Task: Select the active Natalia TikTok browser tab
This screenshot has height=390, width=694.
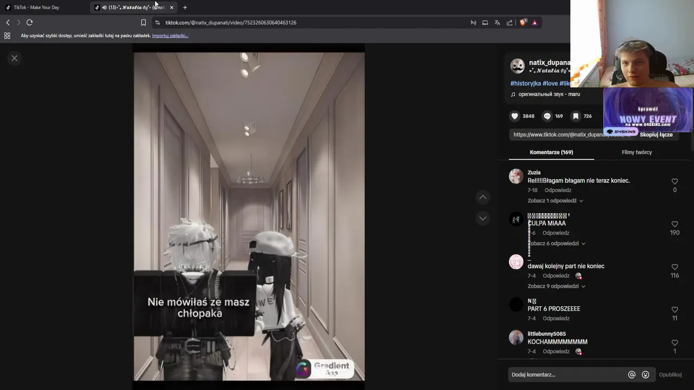Action: (133, 8)
